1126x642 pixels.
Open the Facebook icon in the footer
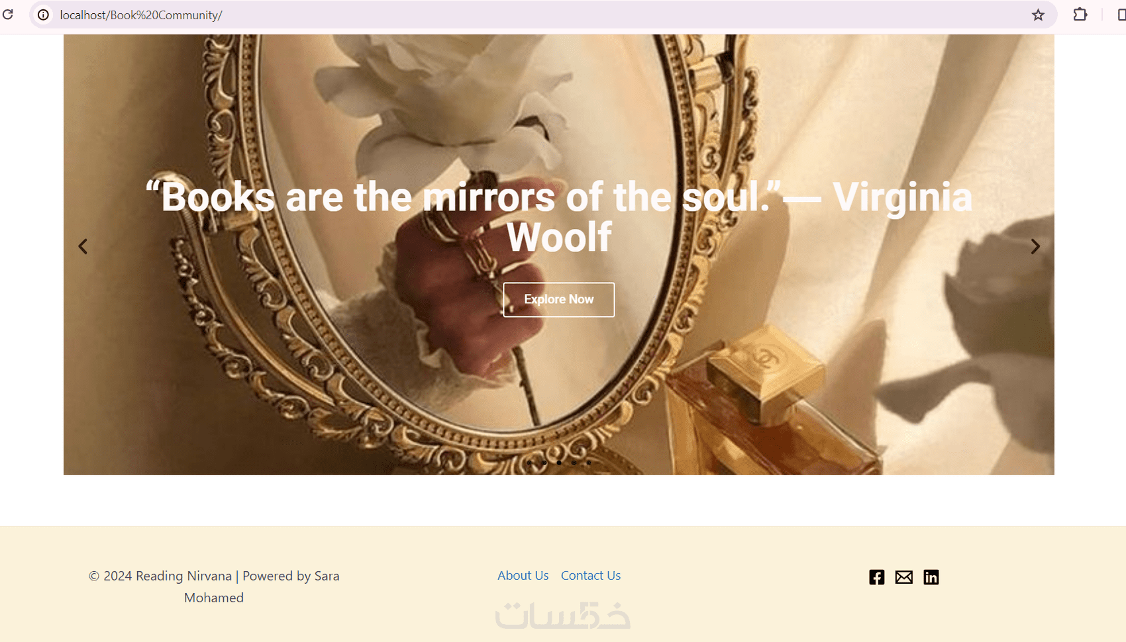[876, 577]
